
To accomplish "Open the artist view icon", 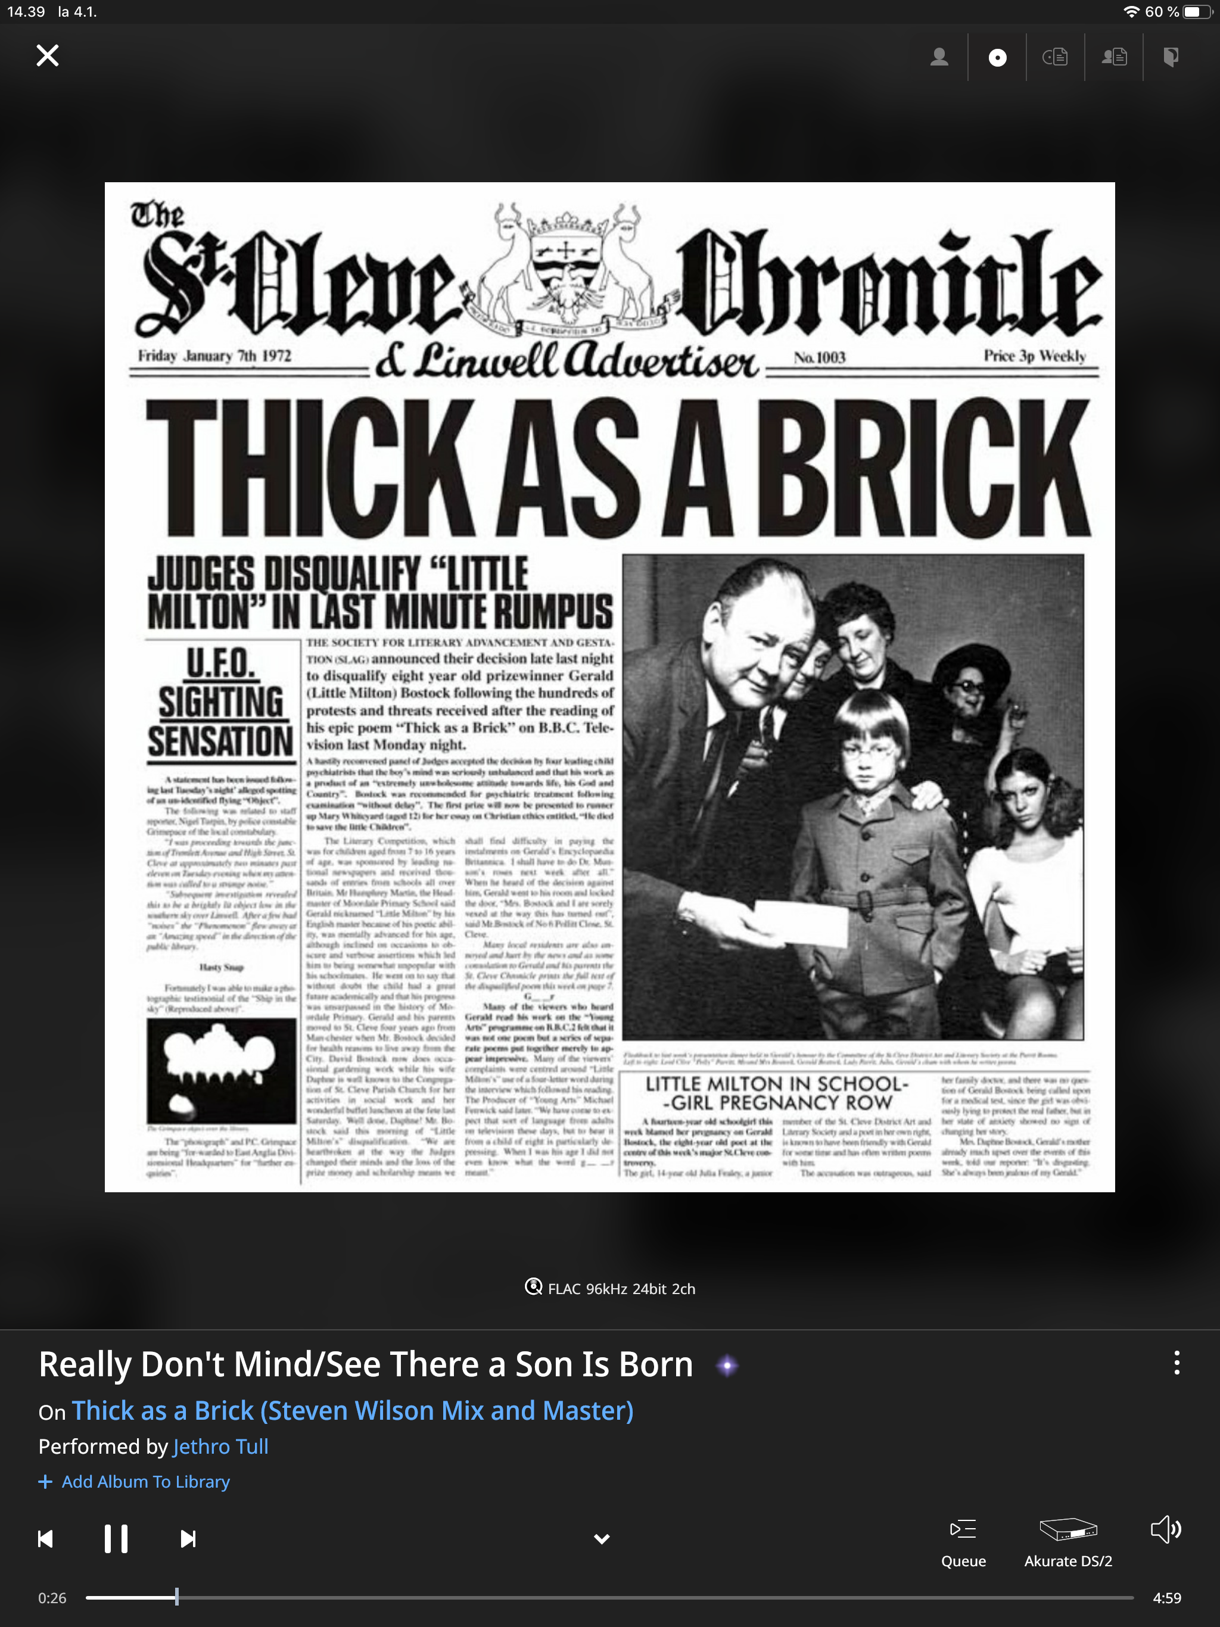I will (x=939, y=57).
